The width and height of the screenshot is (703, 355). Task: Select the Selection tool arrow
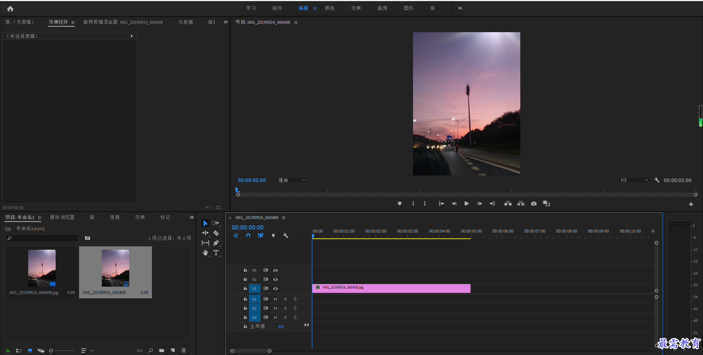(205, 223)
